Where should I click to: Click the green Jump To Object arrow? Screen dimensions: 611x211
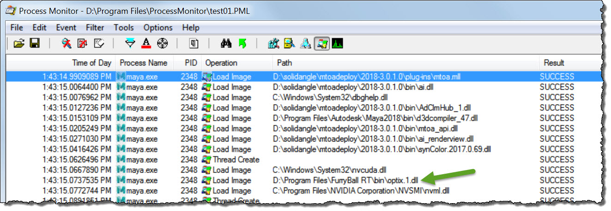(242, 43)
